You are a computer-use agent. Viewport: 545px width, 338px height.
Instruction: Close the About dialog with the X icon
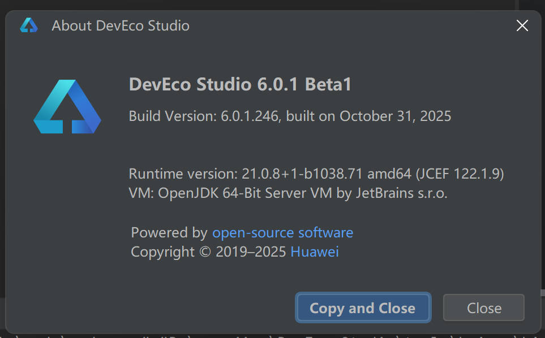click(522, 25)
